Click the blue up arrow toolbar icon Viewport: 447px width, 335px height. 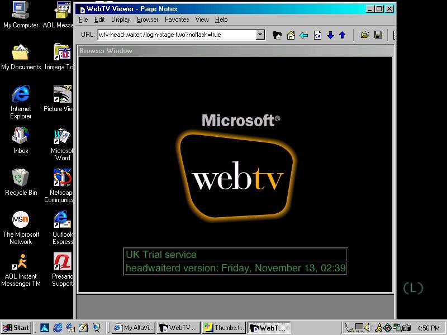pos(343,35)
